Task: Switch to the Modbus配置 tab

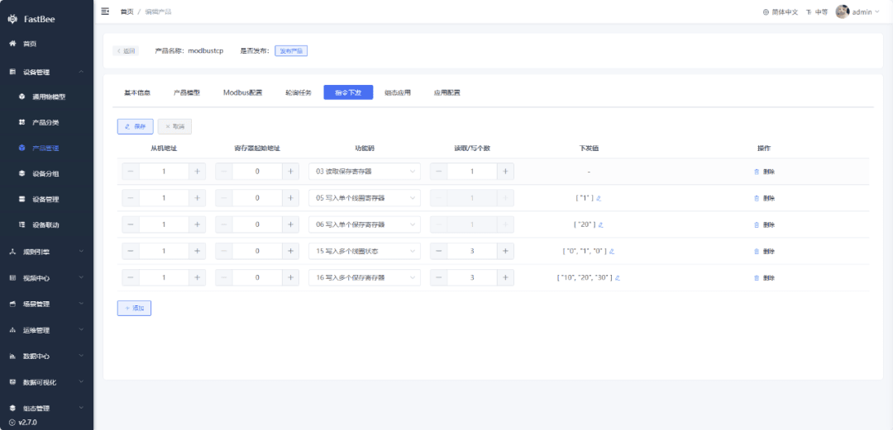Action: [242, 92]
